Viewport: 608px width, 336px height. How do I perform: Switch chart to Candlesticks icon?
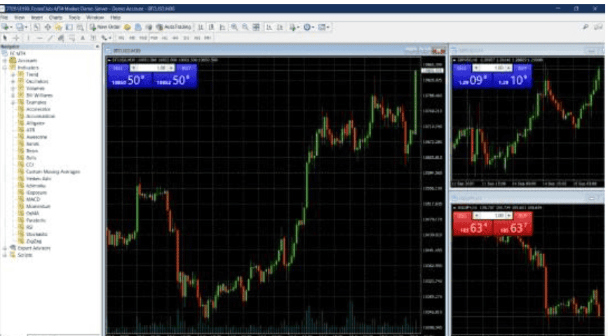211,27
